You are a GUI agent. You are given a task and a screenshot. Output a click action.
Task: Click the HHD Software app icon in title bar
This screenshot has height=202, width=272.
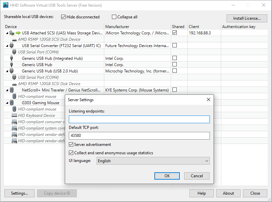[5, 5]
